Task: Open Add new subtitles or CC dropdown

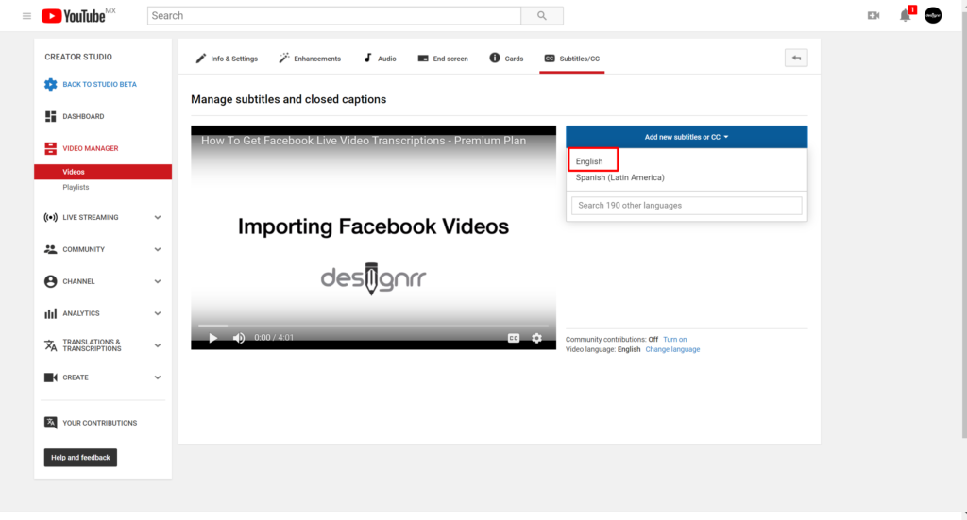Action: click(687, 137)
